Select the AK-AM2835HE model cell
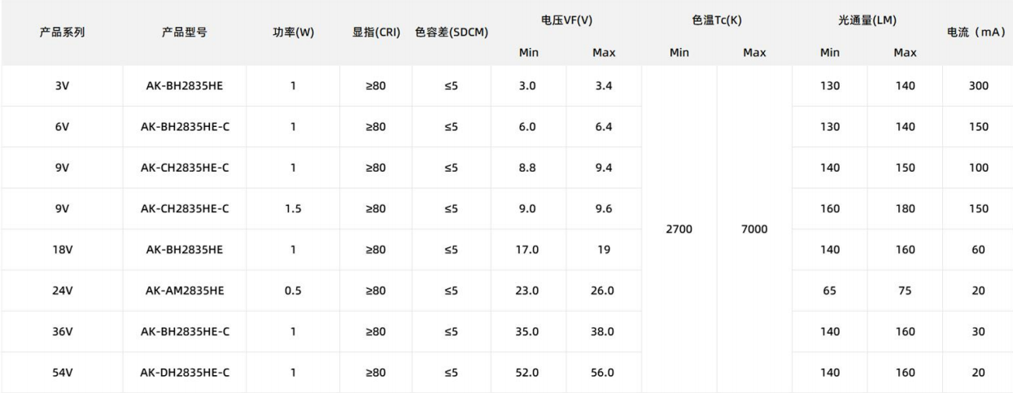The image size is (1013, 393). (x=184, y=291)
